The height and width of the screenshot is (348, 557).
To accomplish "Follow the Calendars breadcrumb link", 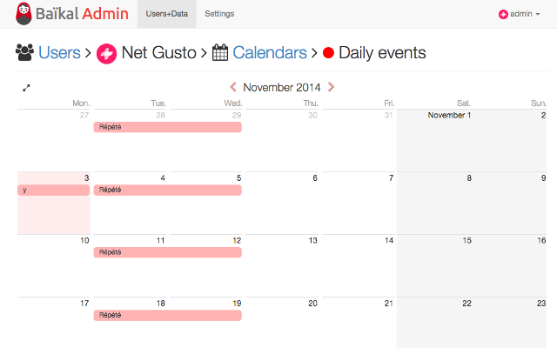I will 270,52.
